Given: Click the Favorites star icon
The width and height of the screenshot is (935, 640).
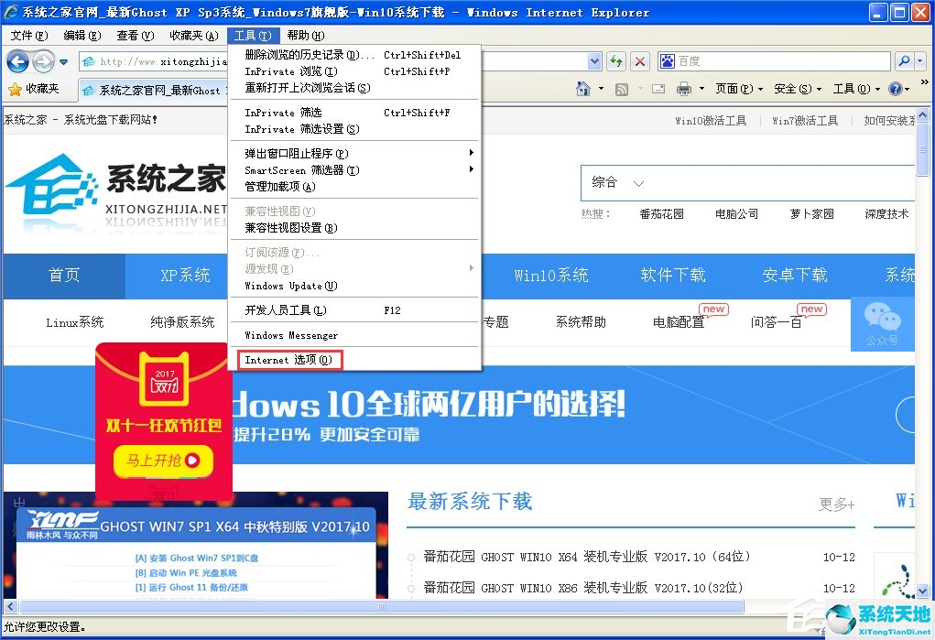Looking at the screenshot, I should pyautogui.click(x=16, y=89).
